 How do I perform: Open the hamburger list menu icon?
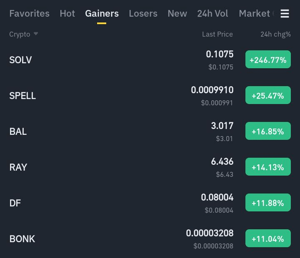(x=285, y=14)
